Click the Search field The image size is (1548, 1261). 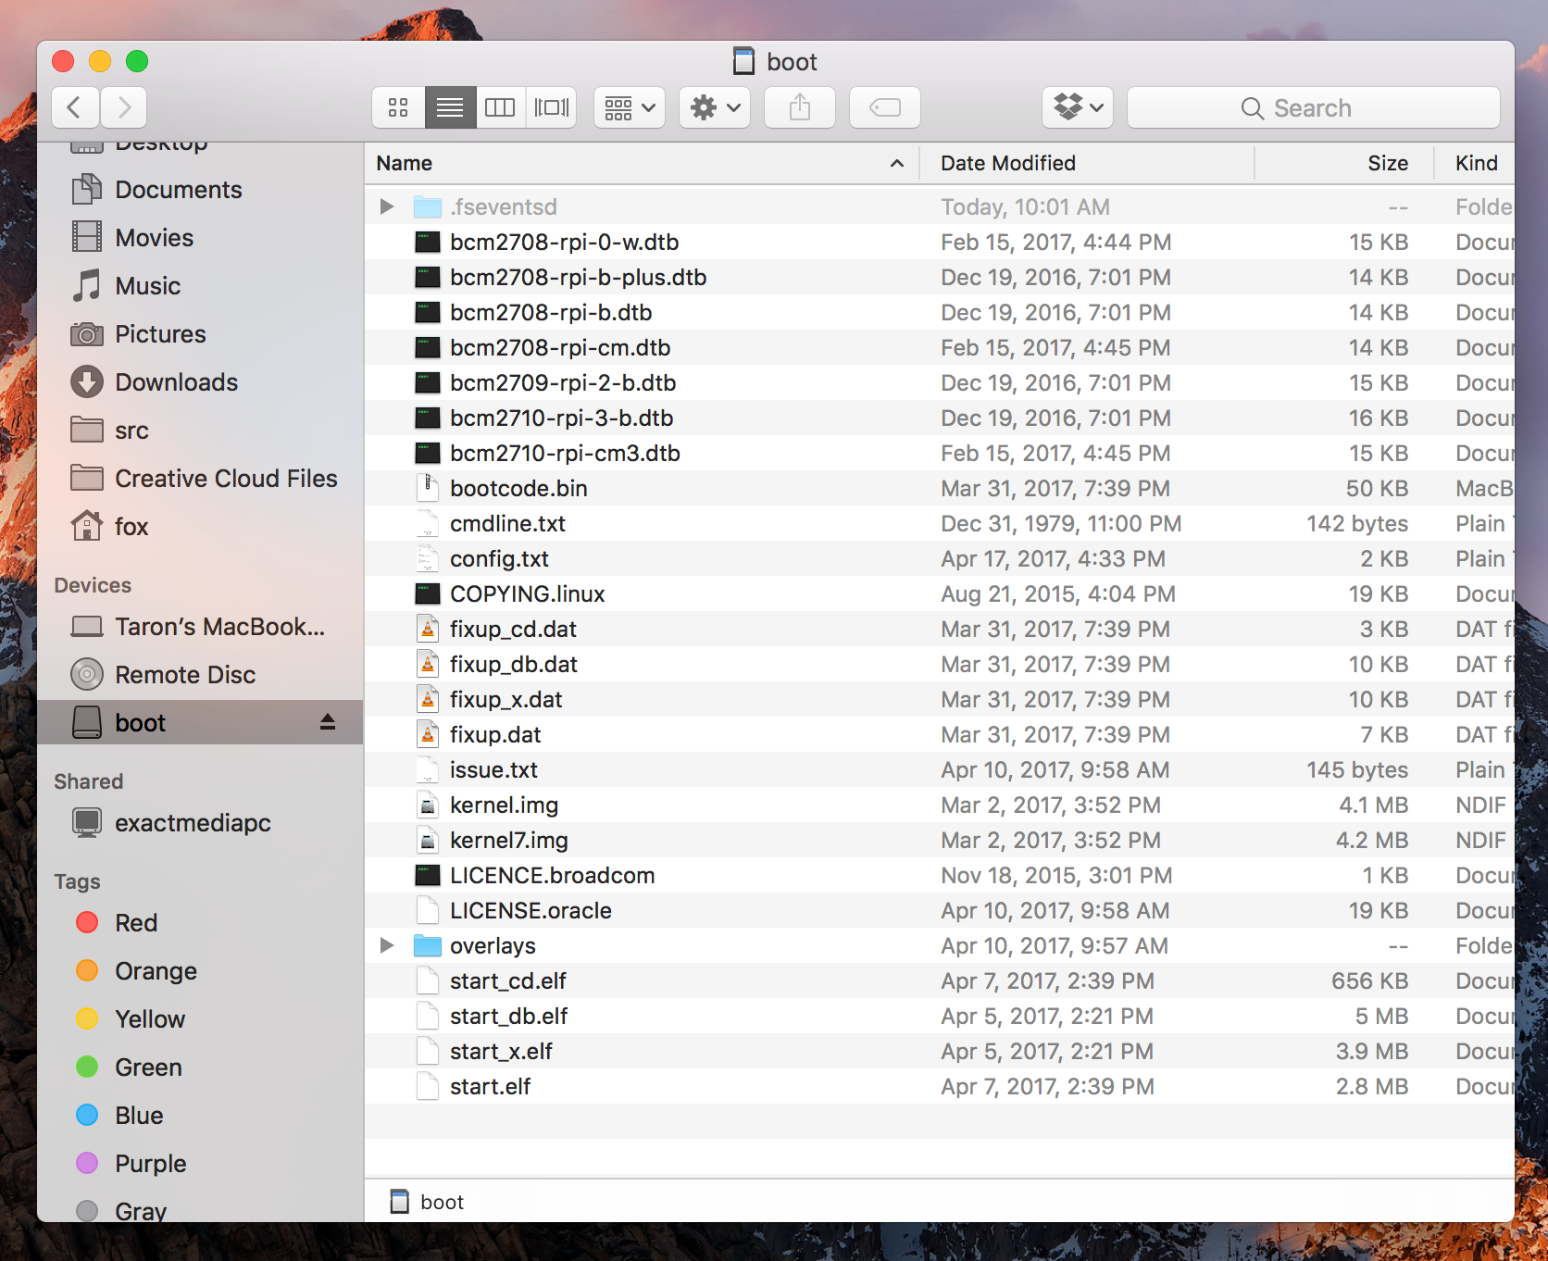(x=1313, y=108)
